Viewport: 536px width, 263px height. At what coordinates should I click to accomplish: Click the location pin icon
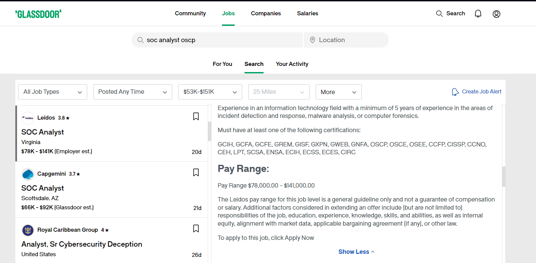[312, 40]
